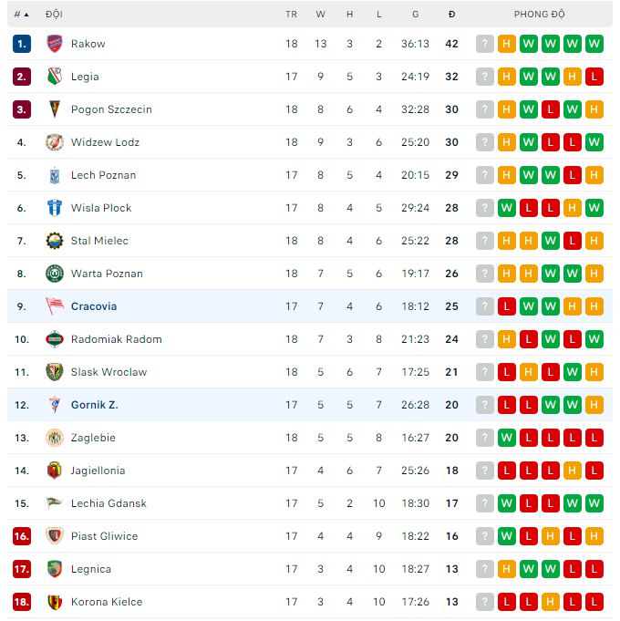Screen dimensions: 620x621
Task: Sort by the TR matches played header
Action: 291,15
